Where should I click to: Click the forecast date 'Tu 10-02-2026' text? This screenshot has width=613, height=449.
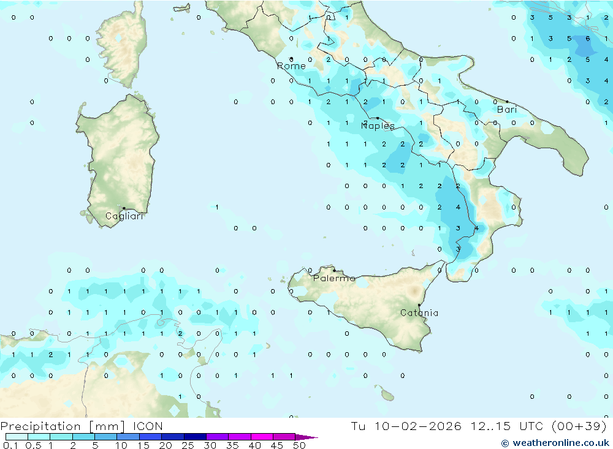pos(406,426)
